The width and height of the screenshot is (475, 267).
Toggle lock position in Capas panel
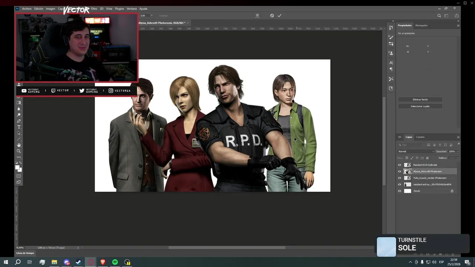(x=417, y=158)
